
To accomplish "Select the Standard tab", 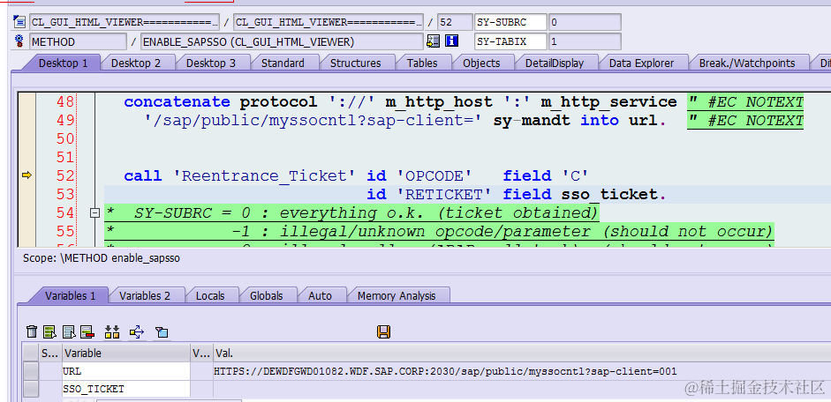I will point(283,63).
